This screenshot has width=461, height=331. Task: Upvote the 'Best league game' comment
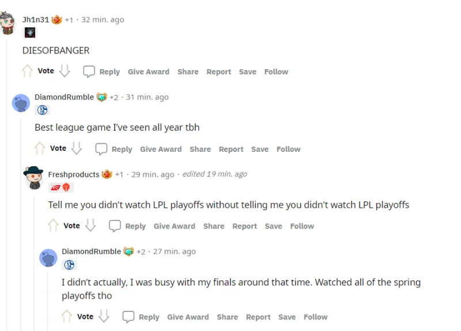40,149
